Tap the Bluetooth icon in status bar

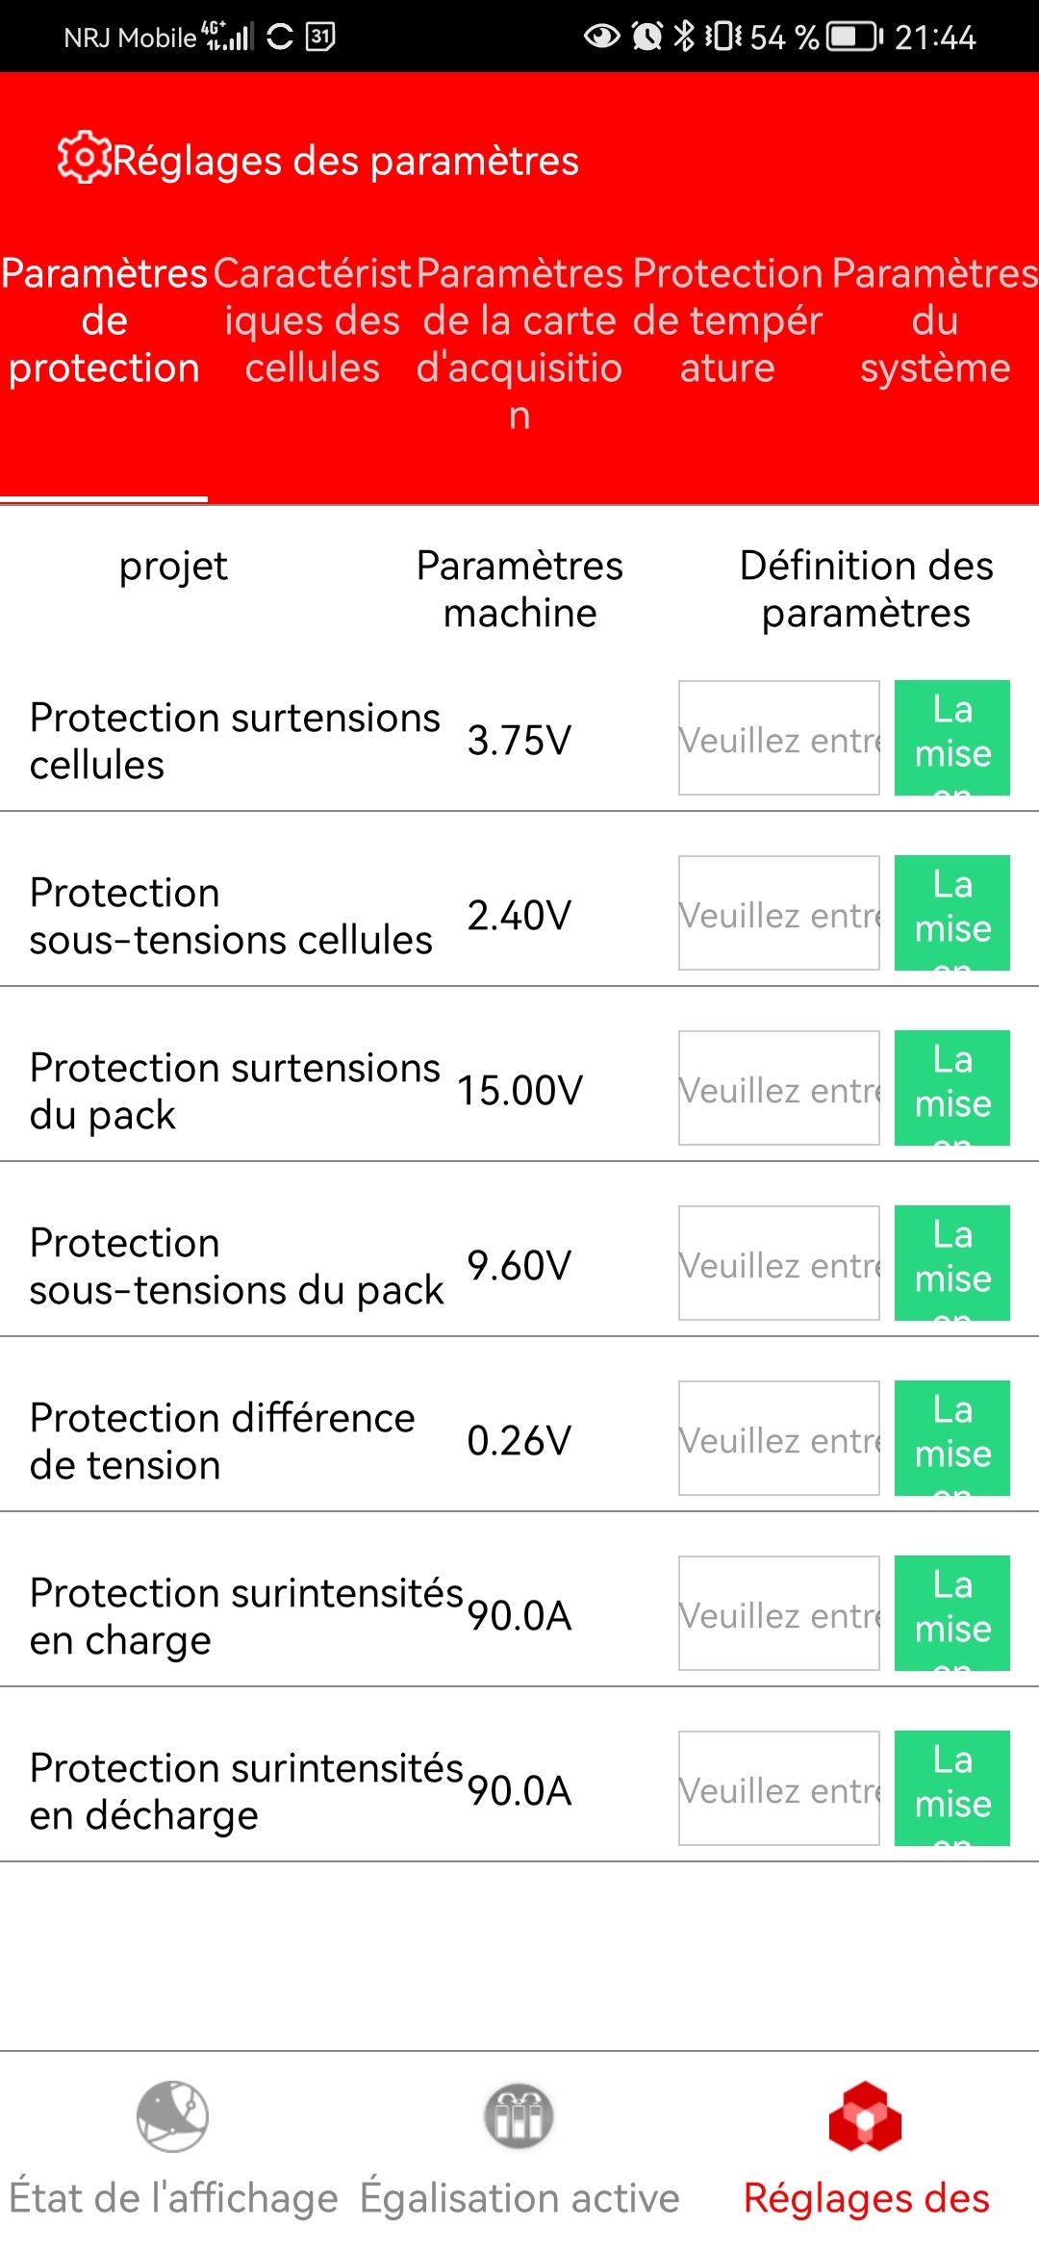click(683, 37)
